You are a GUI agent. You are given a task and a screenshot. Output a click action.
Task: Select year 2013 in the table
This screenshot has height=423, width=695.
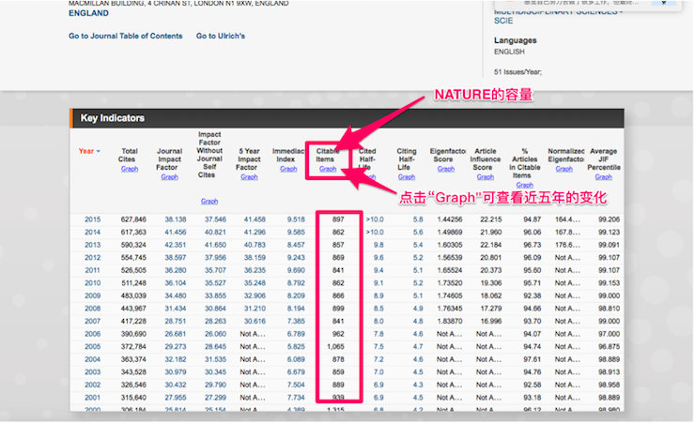click(x=93, y=245)
